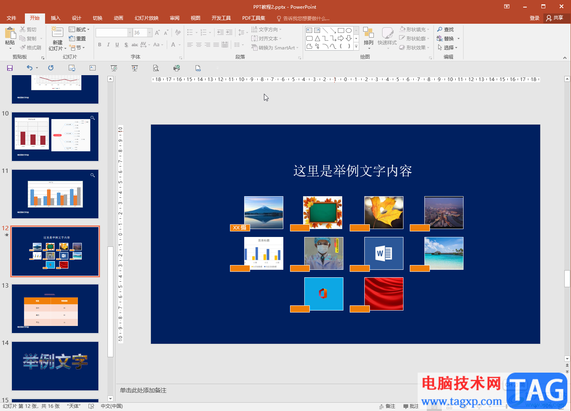Collapse the ribbon with the chevron

(565, 58)
